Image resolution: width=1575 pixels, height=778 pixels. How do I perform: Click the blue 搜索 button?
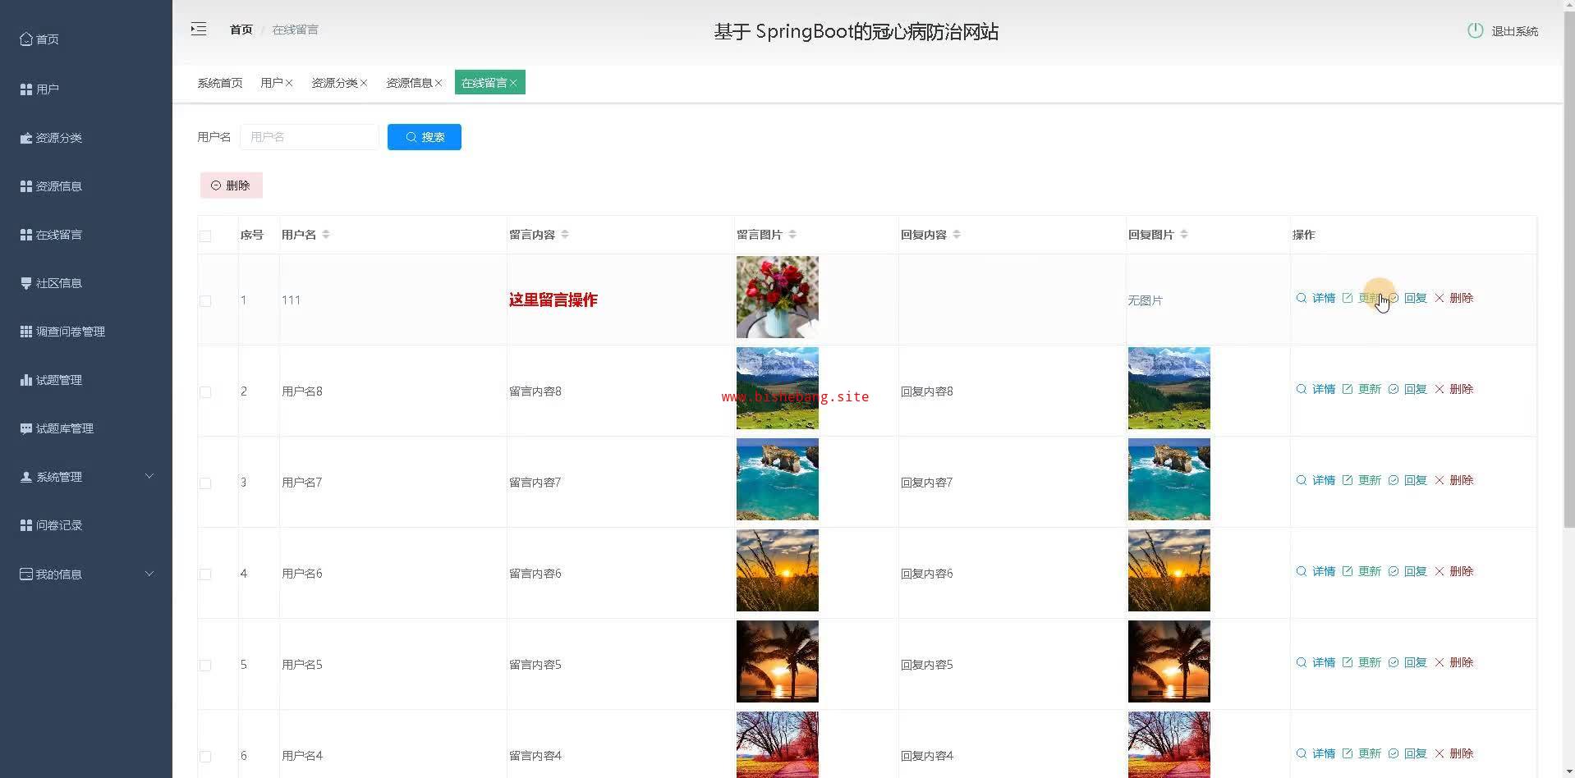tap(424, 137)
